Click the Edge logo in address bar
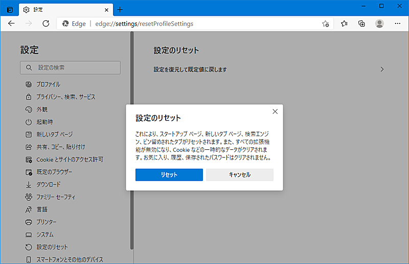The image size is (409, 264). 65,23
